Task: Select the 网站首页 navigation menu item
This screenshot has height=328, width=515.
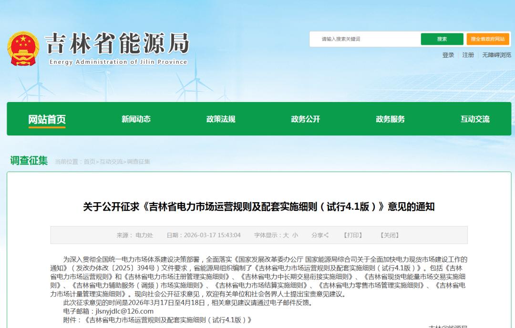Action: point(46,119)
